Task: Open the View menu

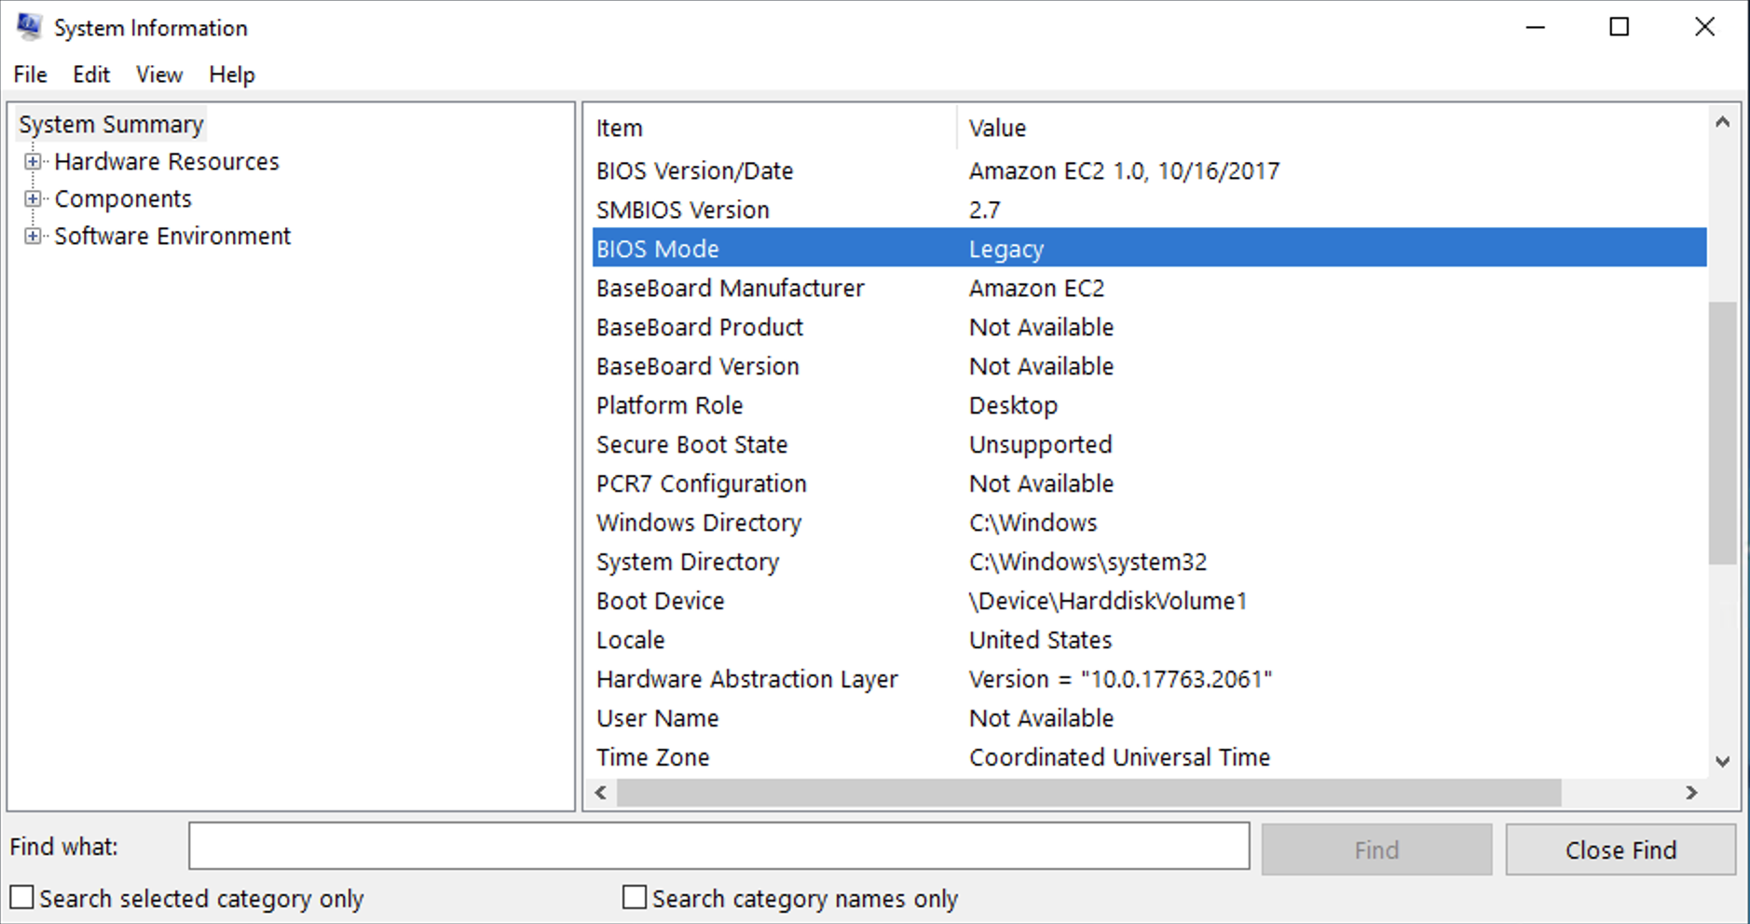Action: (158, 75)
